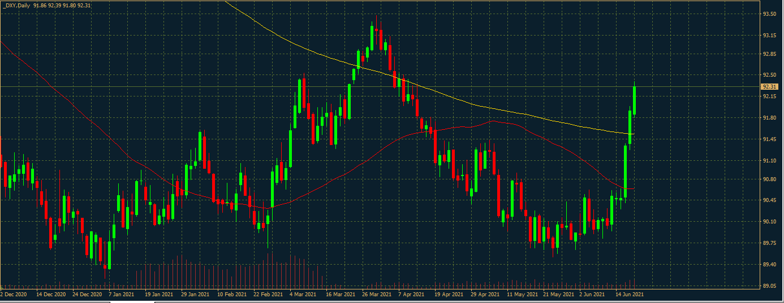
Task: Click the 14 Jun 2021 date label
Action: (629, 295)
